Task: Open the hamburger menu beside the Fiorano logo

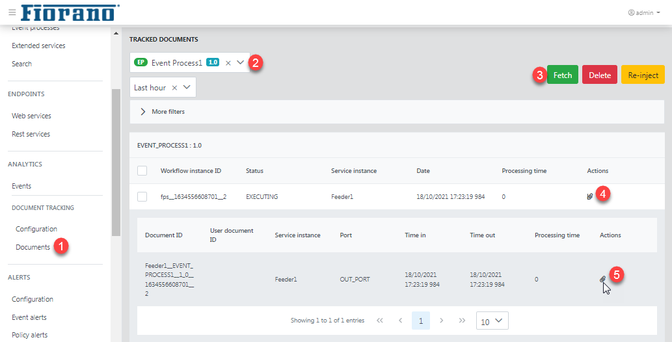Action: click(12, 12)
